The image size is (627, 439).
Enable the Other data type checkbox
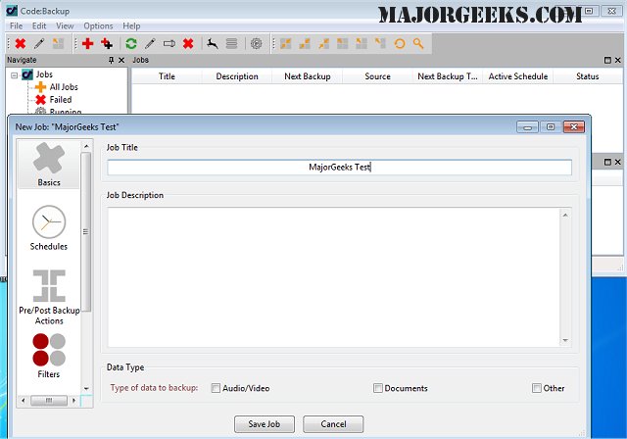537,388
